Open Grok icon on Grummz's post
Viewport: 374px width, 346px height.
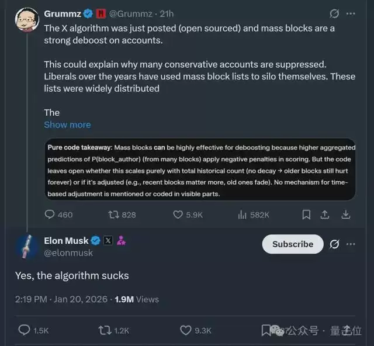334,13
